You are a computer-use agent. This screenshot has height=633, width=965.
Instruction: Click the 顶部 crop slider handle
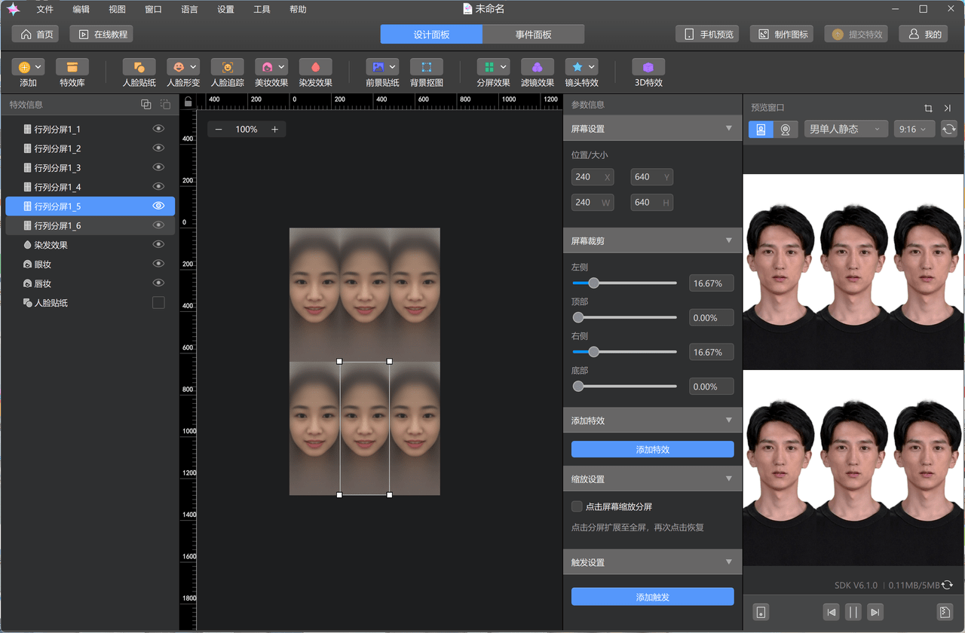point(578,318)
